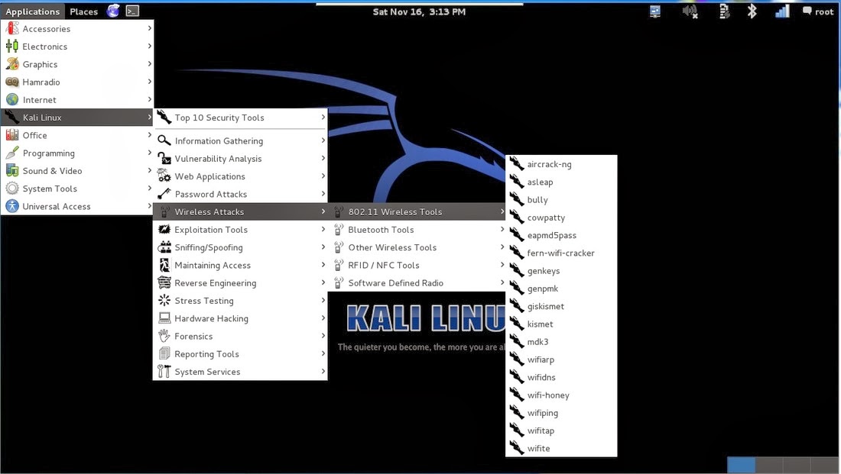Click the Maintaining Access icon

click(x=164, y=265)
